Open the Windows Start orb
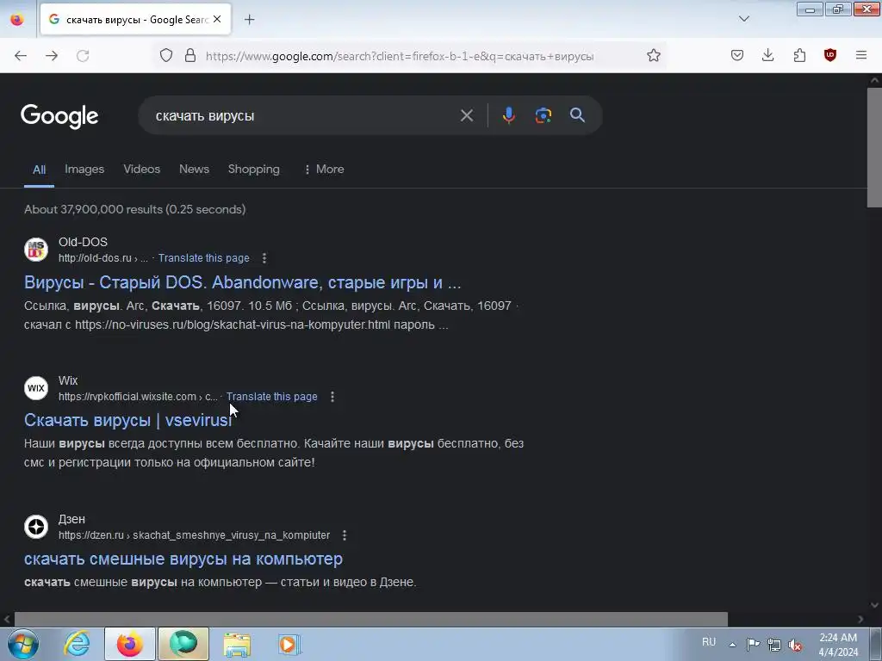 22,644
